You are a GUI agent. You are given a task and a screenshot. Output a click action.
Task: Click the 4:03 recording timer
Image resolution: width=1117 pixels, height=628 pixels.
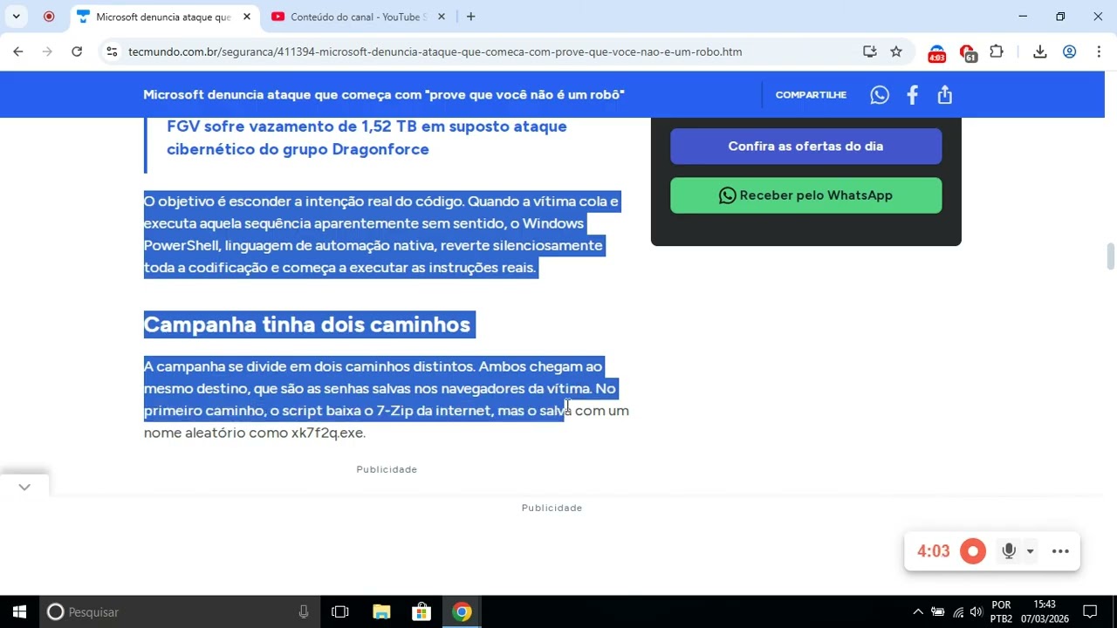[x=933, y=551]
